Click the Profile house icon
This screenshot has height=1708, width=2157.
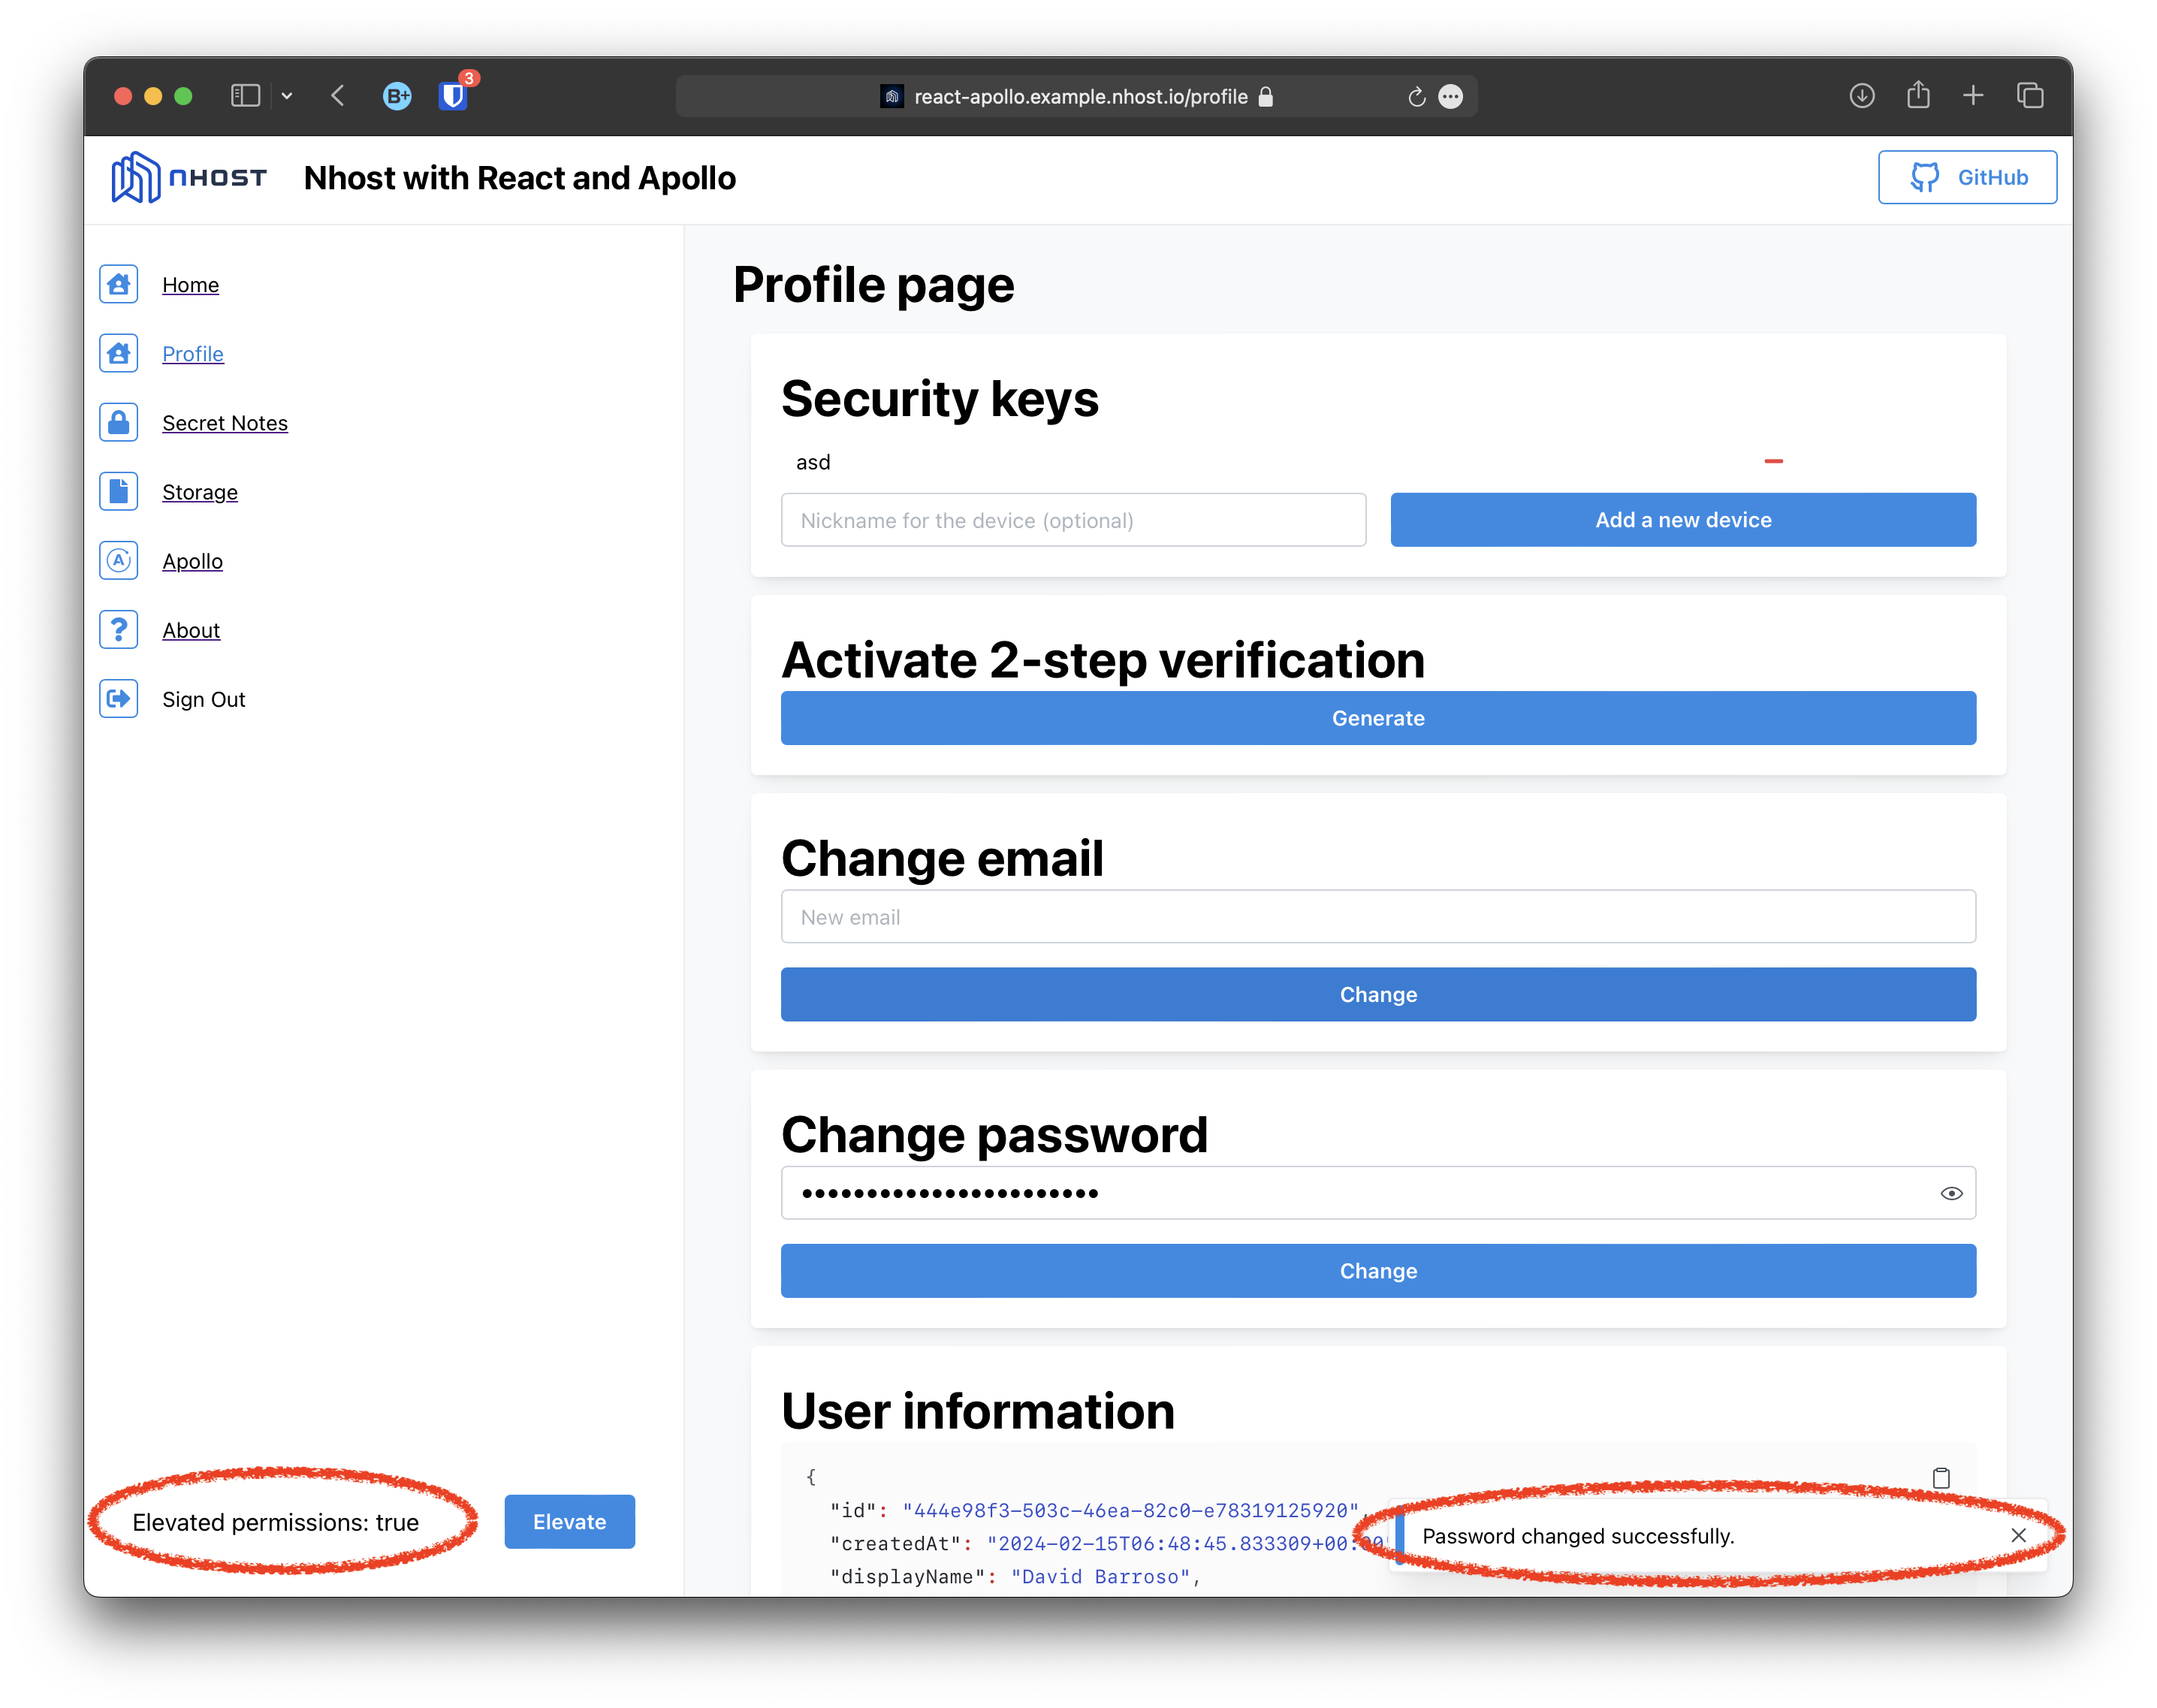[x=118, y=353]
